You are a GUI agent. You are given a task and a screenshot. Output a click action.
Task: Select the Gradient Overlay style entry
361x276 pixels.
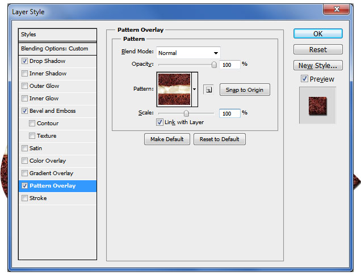[x=51, y=173]
